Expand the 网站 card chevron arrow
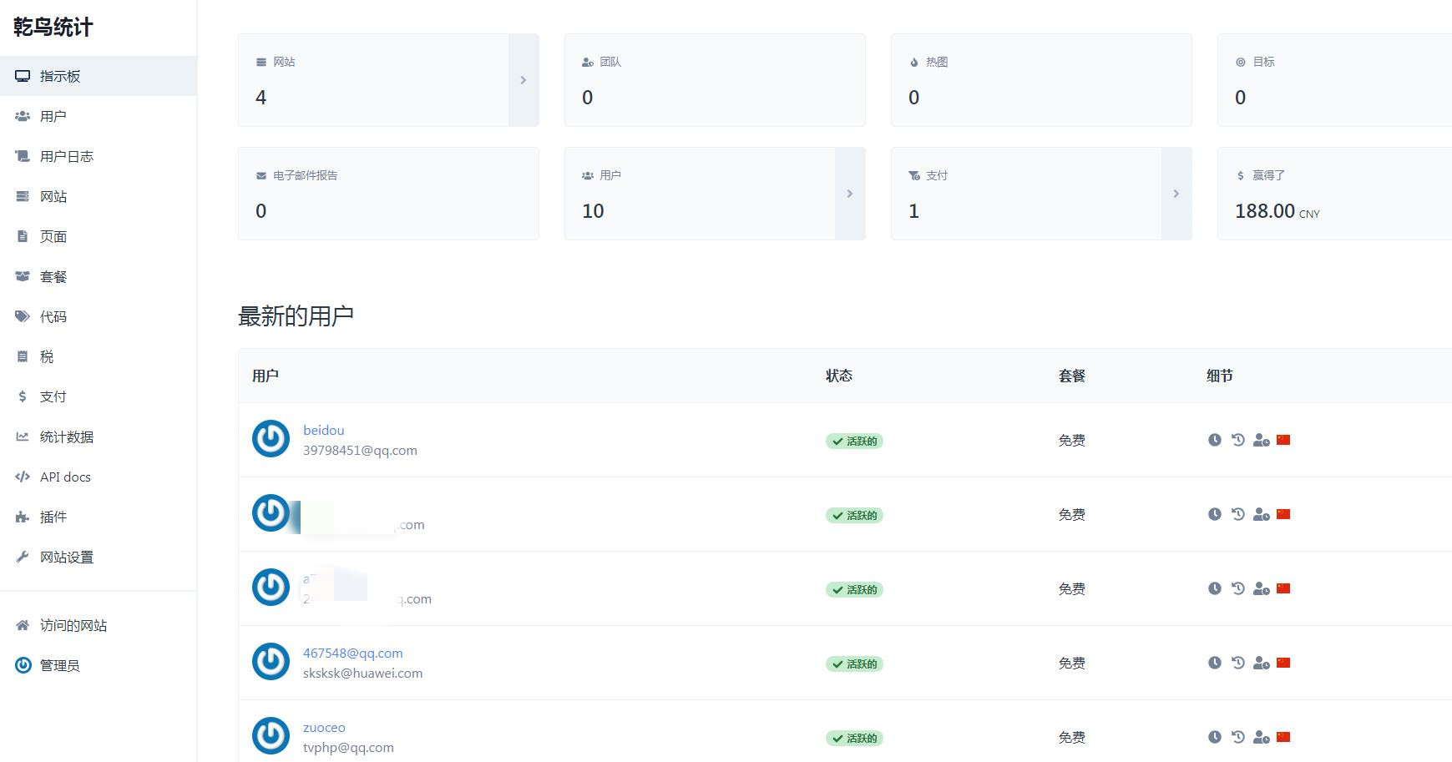 [x=524, y=80]
